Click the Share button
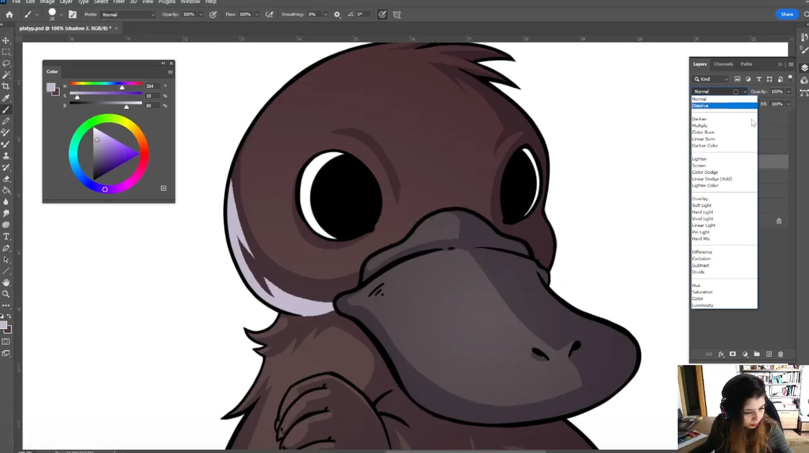 787,14
